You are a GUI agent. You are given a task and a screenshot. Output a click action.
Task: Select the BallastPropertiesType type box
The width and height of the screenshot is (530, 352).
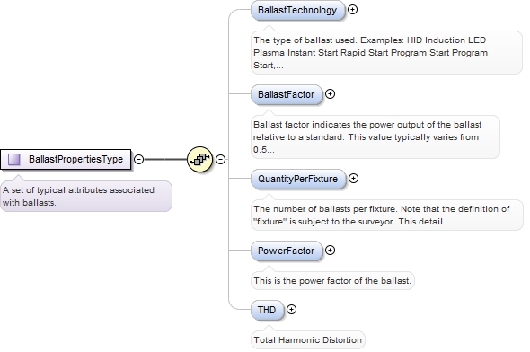point(66,159)
